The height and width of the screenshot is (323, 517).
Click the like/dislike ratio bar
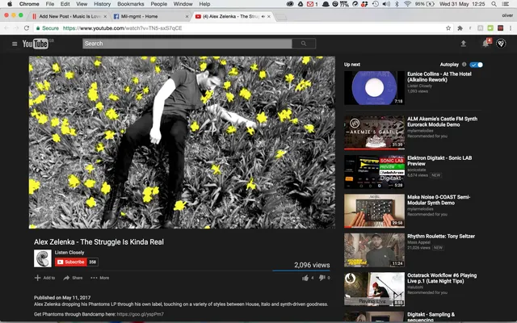[x=301, y=271]
